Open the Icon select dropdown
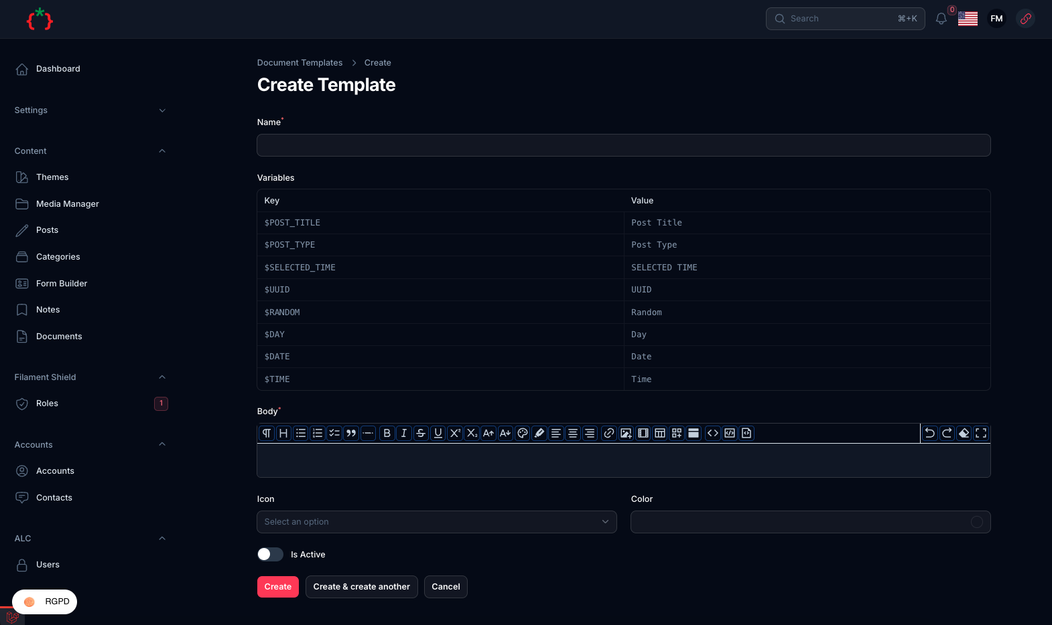This screenshot has width=1052, height=625. (x=437, y=522)
